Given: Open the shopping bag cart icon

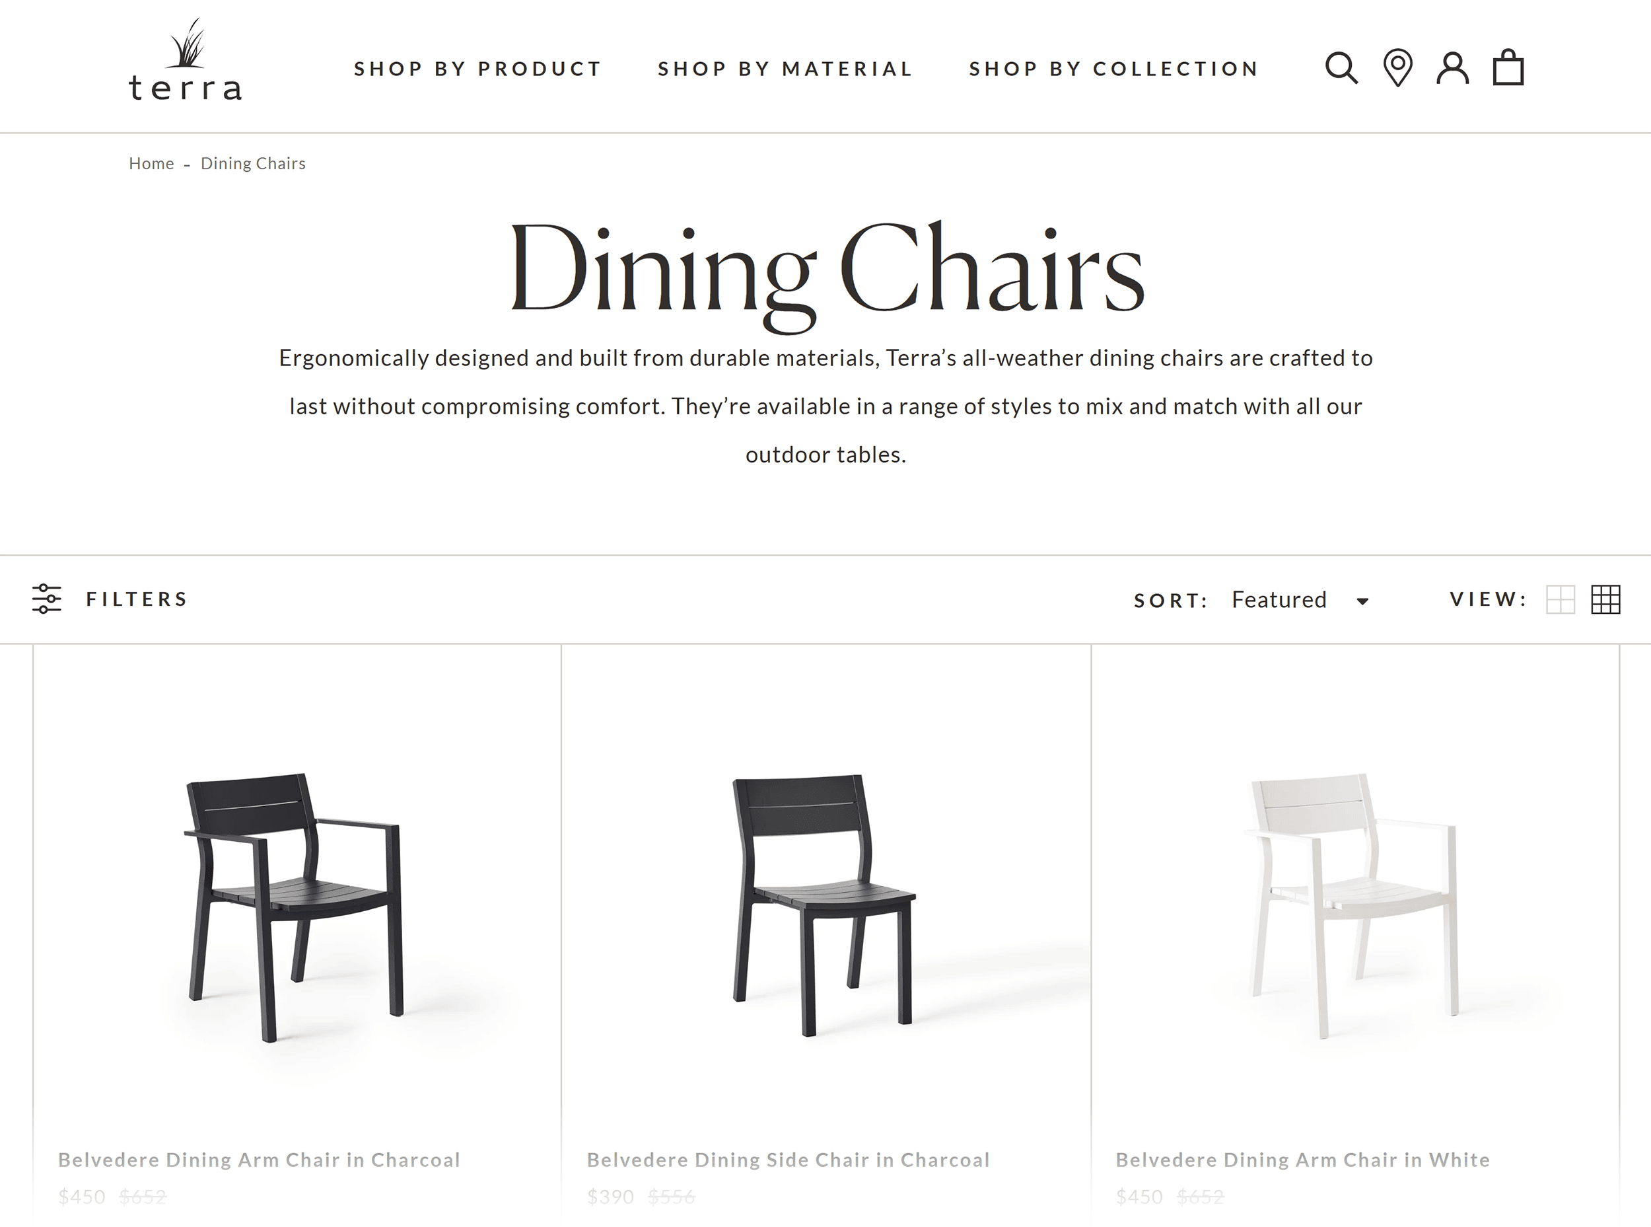Looking at the screenshot, I should tap(1508, 68).
